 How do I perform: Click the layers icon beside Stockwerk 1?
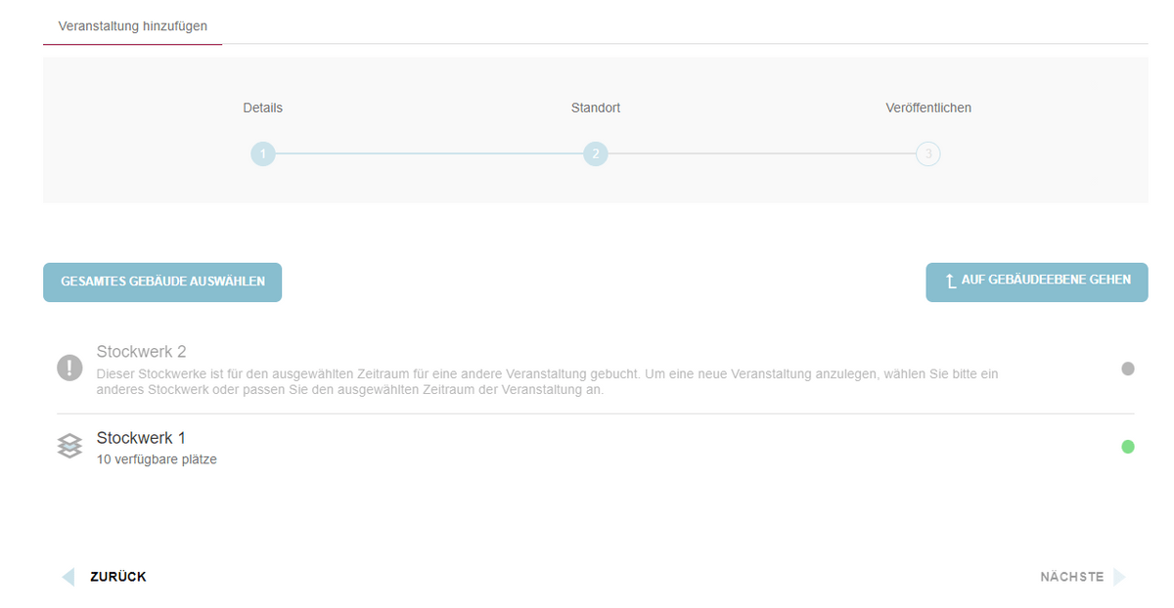(69, 447)
